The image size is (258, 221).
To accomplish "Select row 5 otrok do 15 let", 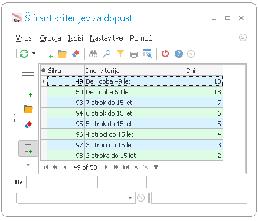I will pos(135,124).
